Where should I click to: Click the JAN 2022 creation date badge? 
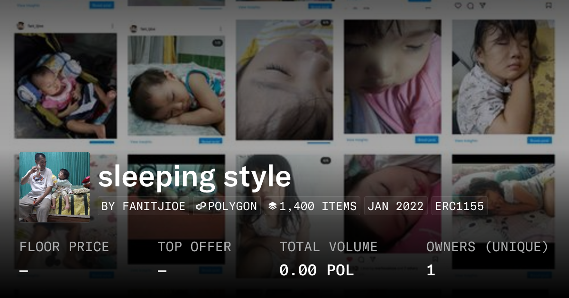(395, 206)
